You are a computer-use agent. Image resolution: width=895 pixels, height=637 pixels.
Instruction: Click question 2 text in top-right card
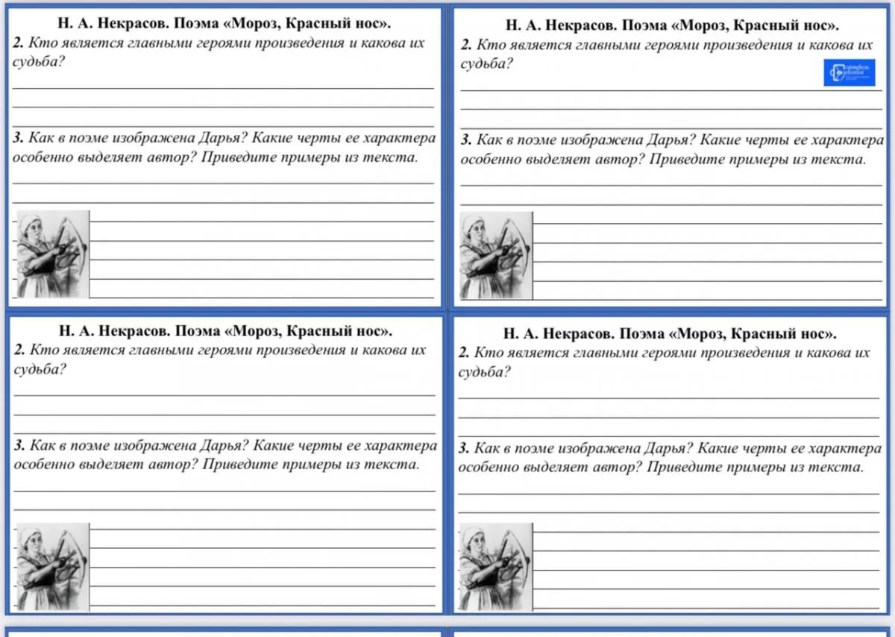668,54
